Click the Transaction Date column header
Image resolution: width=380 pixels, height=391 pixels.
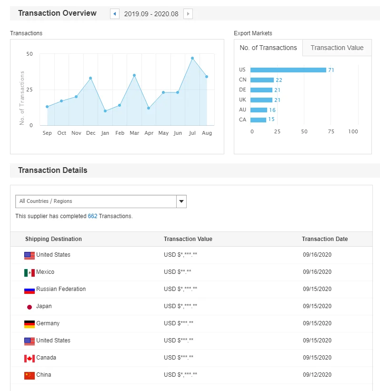pyautogui.click(x=325, y=239)
